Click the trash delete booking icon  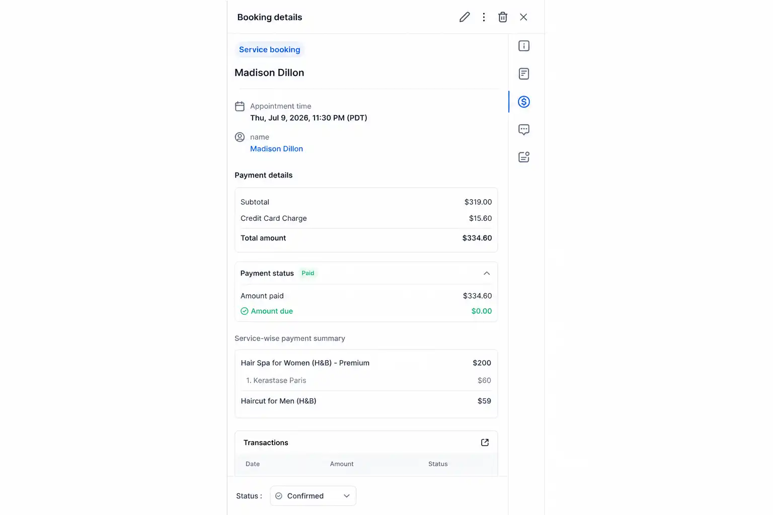[503, 17]
